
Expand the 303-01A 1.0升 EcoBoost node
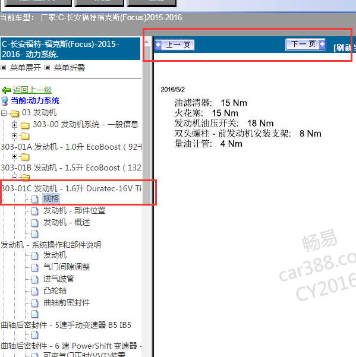point(15,135)
